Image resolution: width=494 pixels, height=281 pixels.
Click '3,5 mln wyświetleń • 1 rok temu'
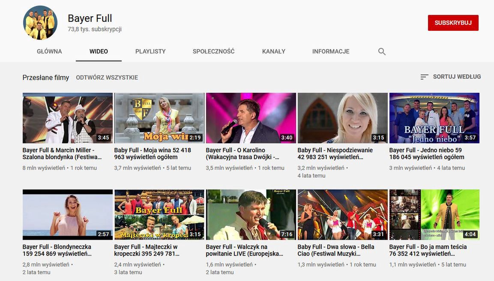tap(245, 168)
